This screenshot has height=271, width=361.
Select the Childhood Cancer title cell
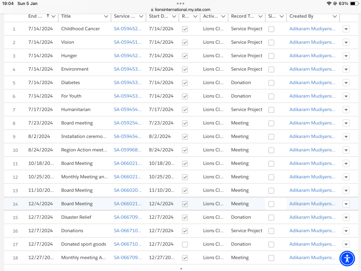(x=80, y=29)
